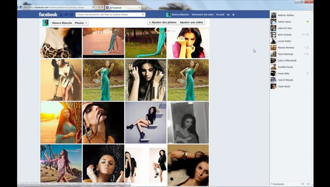Image resolution: width=330 pixels, height=187 pixels.
Task: Open woman sitting on stairs photo
Action: (x=146, y=122)
